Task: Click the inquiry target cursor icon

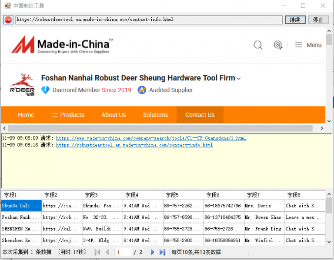Action: (278, 45)
